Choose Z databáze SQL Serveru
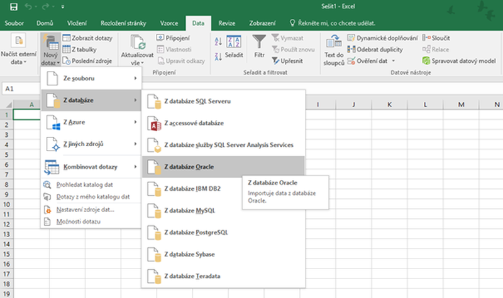Viewport: 503px width, 298px height. [x=223, y=101]
